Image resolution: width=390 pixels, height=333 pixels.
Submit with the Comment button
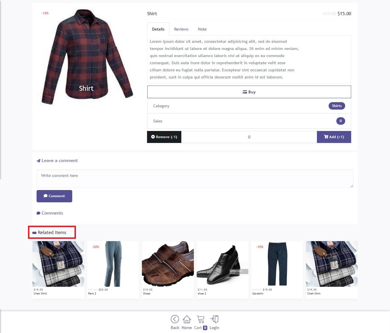tap(54, 196)
